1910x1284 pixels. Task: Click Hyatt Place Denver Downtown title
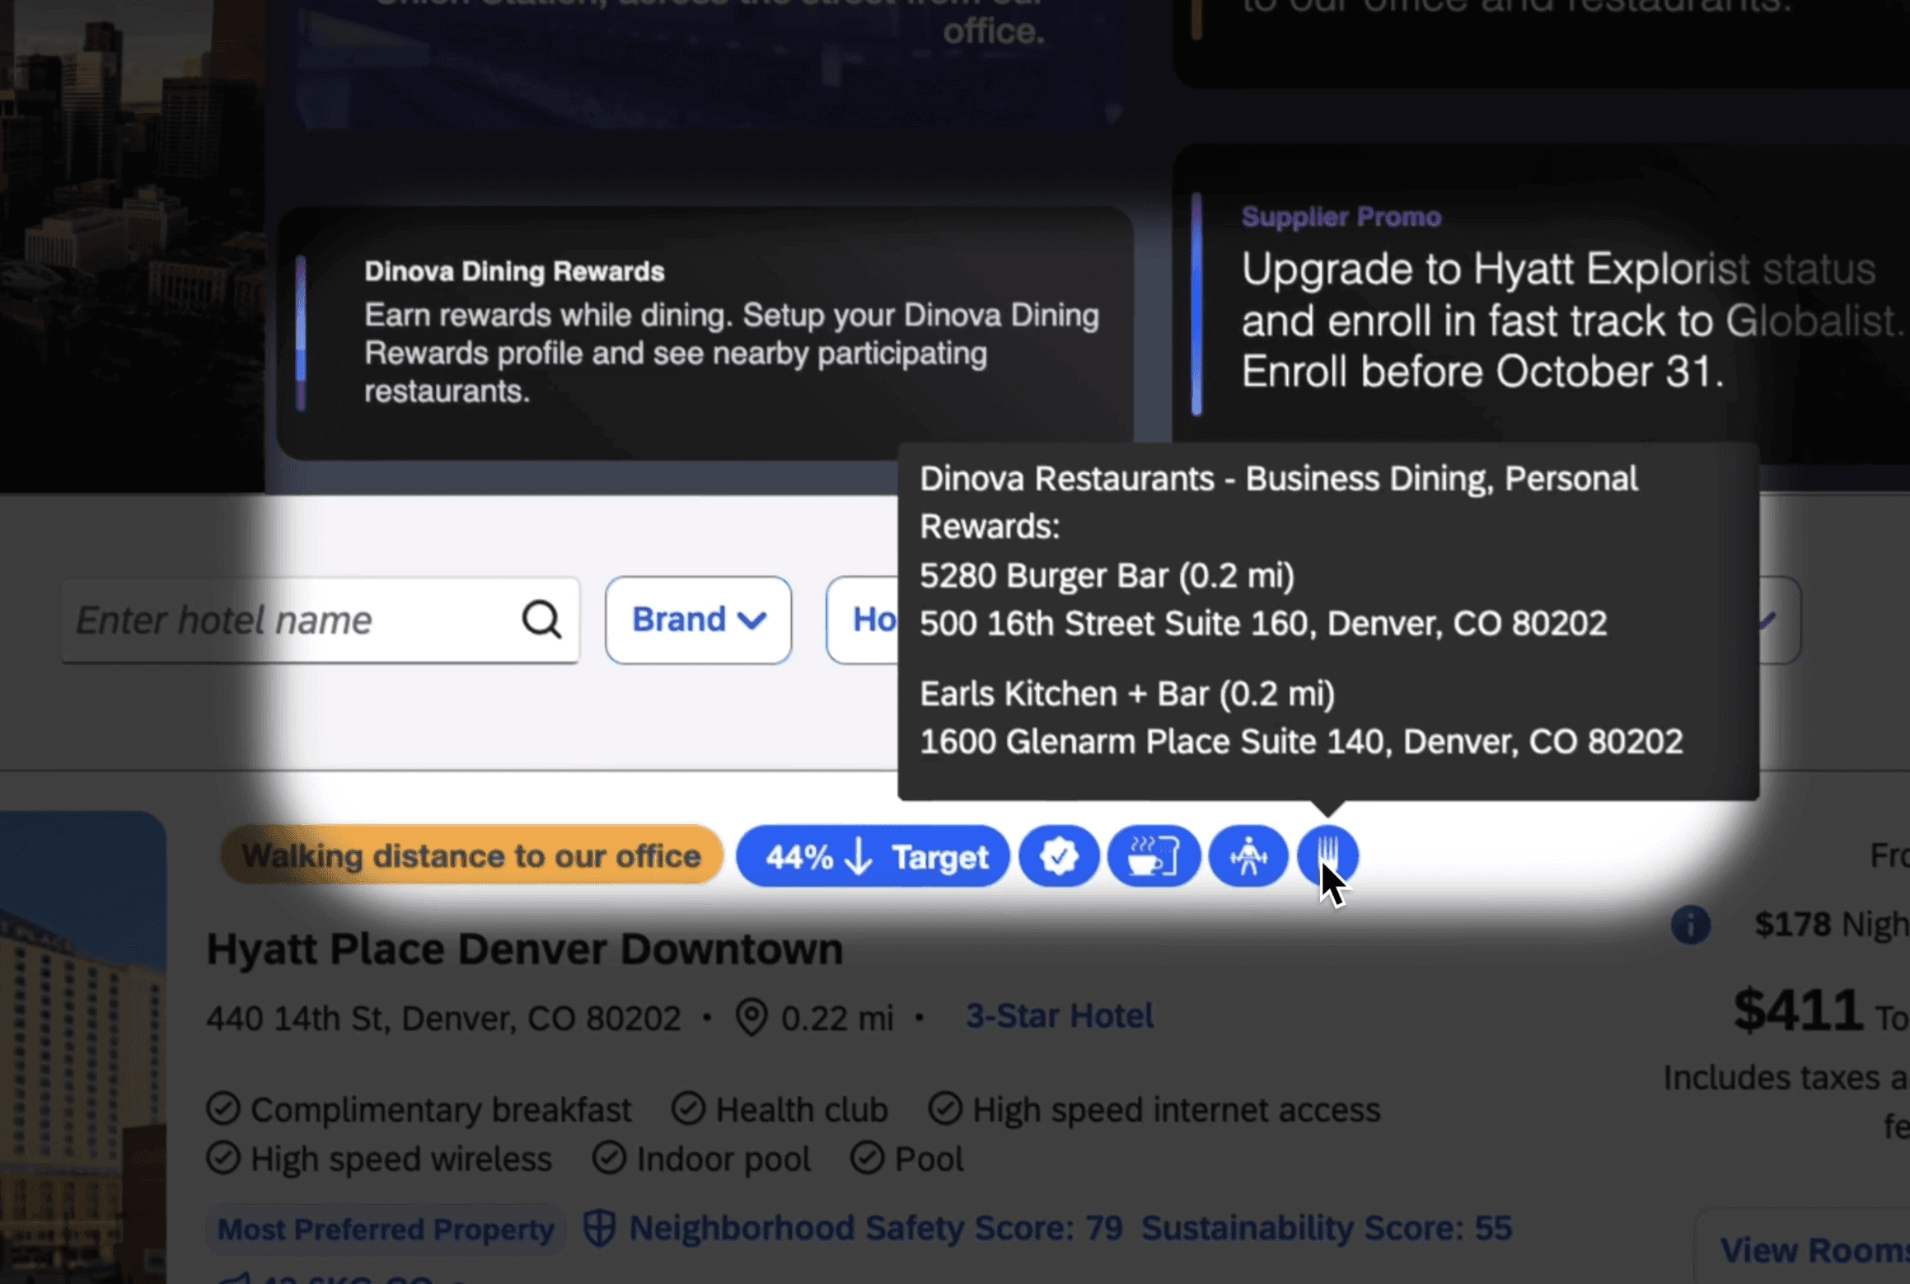[x=525, y=949]
